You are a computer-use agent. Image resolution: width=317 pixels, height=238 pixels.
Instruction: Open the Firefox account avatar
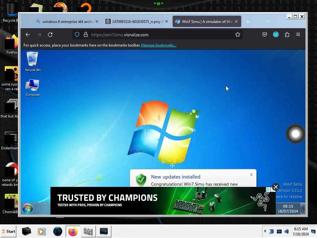[276, 35]
